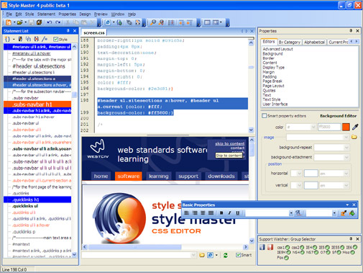Click the orange background color swatch
The height and width of the screenshot is (273, 363).
346,127
